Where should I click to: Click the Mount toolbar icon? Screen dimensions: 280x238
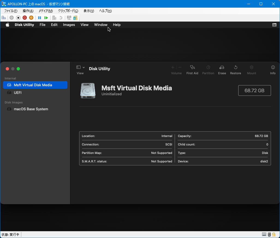251,67
